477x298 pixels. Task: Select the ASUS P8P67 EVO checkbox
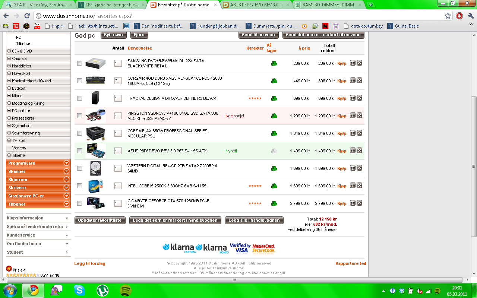click(x=79, y=151)
